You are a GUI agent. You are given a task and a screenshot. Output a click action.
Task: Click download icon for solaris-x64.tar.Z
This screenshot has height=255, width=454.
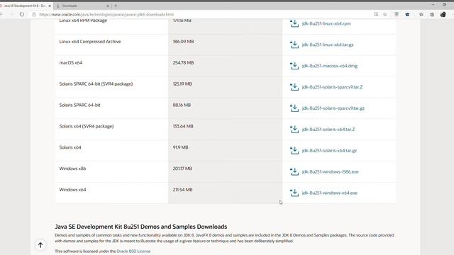click(294, 129)
